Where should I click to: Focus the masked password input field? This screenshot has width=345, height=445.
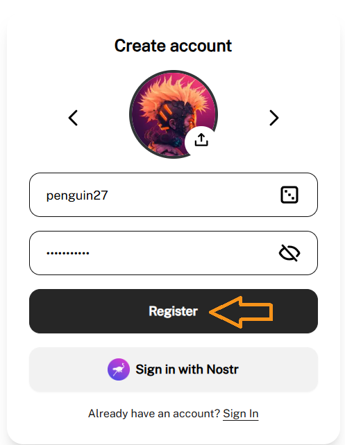coord(174,253)
